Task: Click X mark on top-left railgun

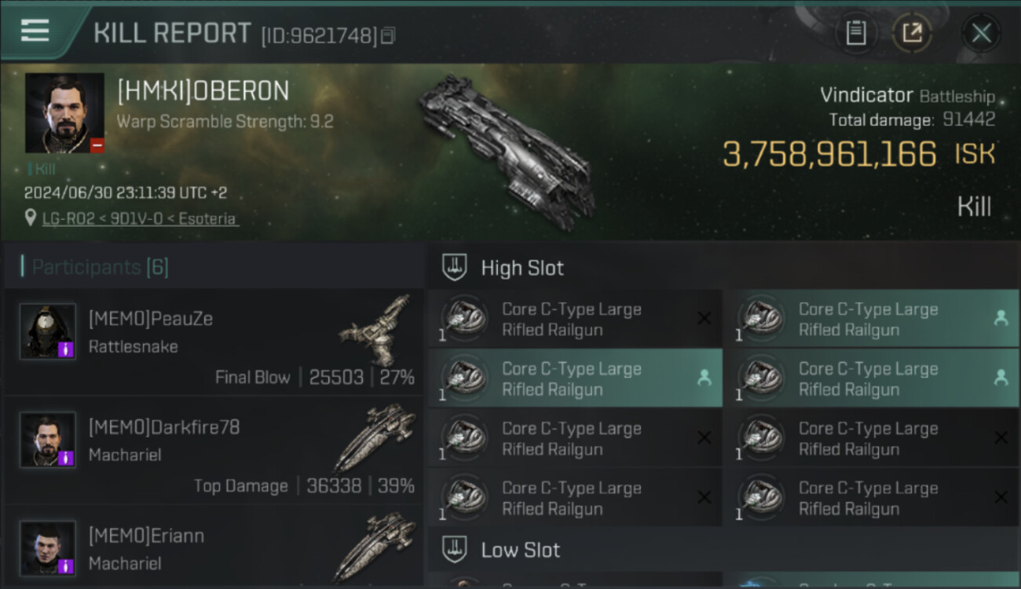Action: 704,318
